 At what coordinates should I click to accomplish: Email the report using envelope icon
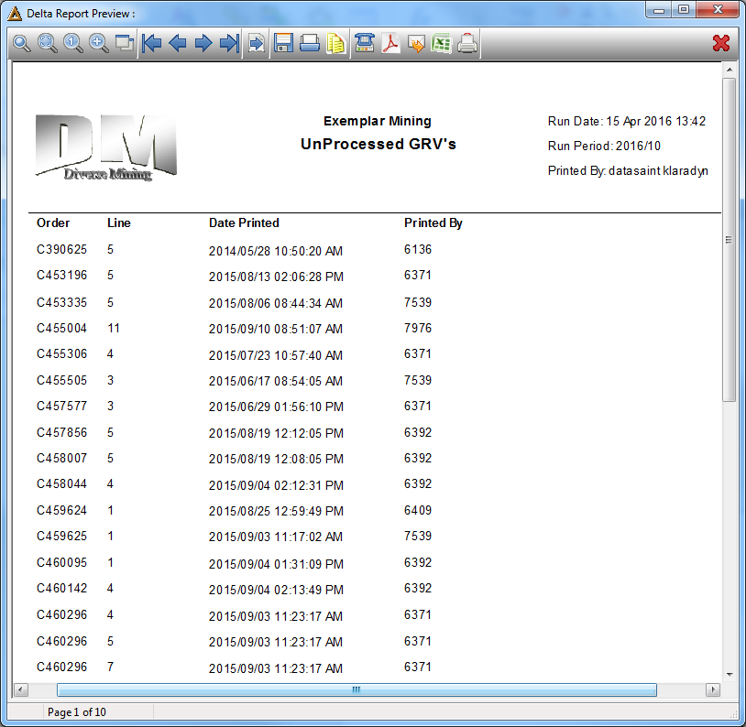click(416, 43)
